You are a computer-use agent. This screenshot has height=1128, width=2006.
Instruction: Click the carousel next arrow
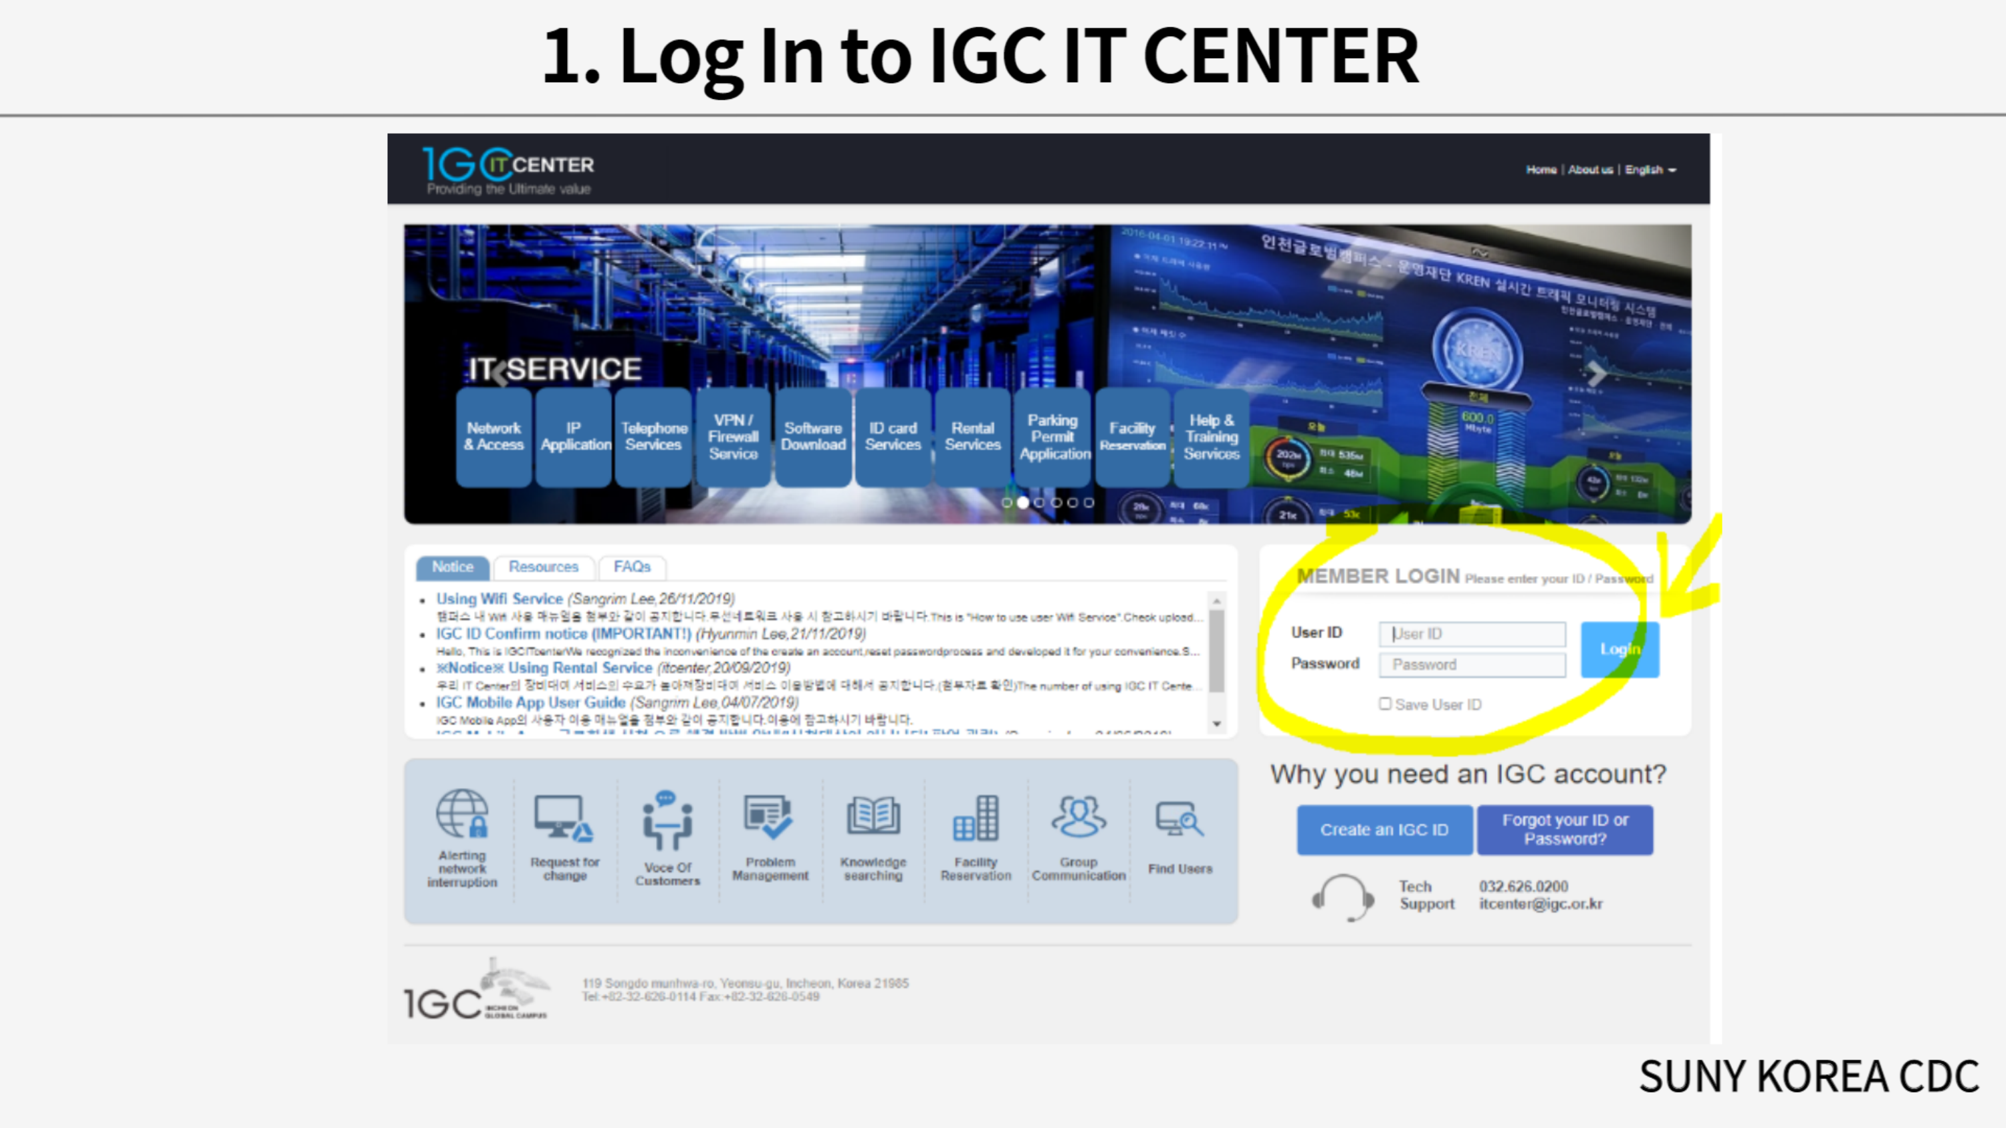[1596, 373]
